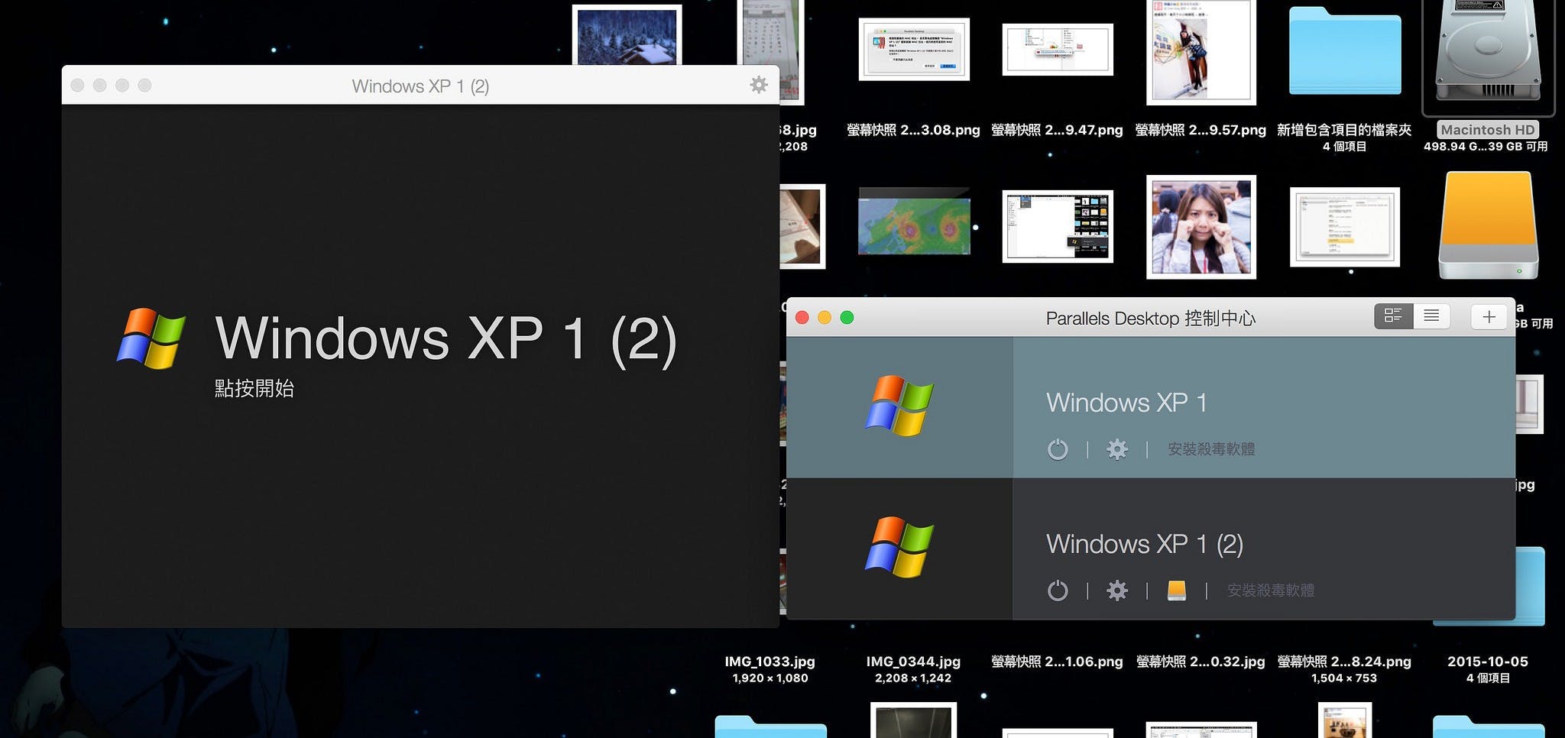Screen dimensions: 1565x738
Task: Click 安裝殺毒軟體 link under Windows XP 1 (2)
Action: pyautogui.click(x=1271, y=591)
